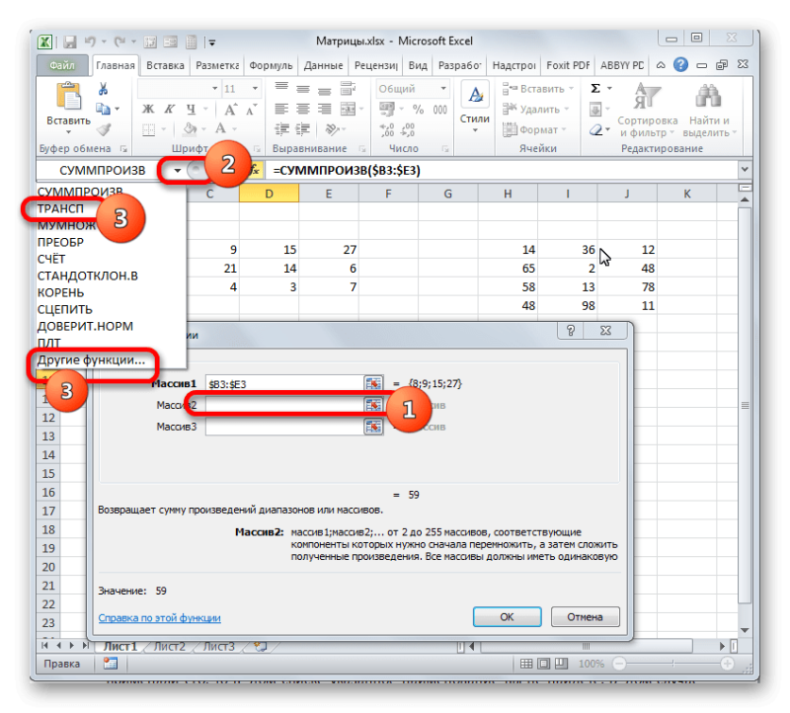The height and width of the screenshot is (713, 790).
Task: Switch to the Данные ribbon tab
Action: (x=323, y=65)
